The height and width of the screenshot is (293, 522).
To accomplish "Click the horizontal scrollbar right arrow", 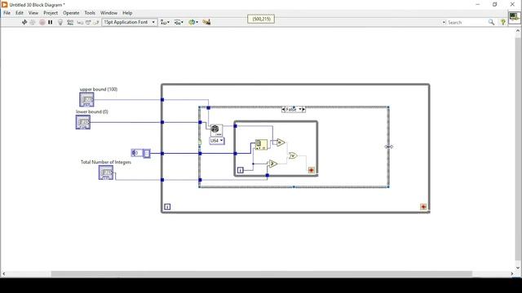I will click(x=512, y=273).
